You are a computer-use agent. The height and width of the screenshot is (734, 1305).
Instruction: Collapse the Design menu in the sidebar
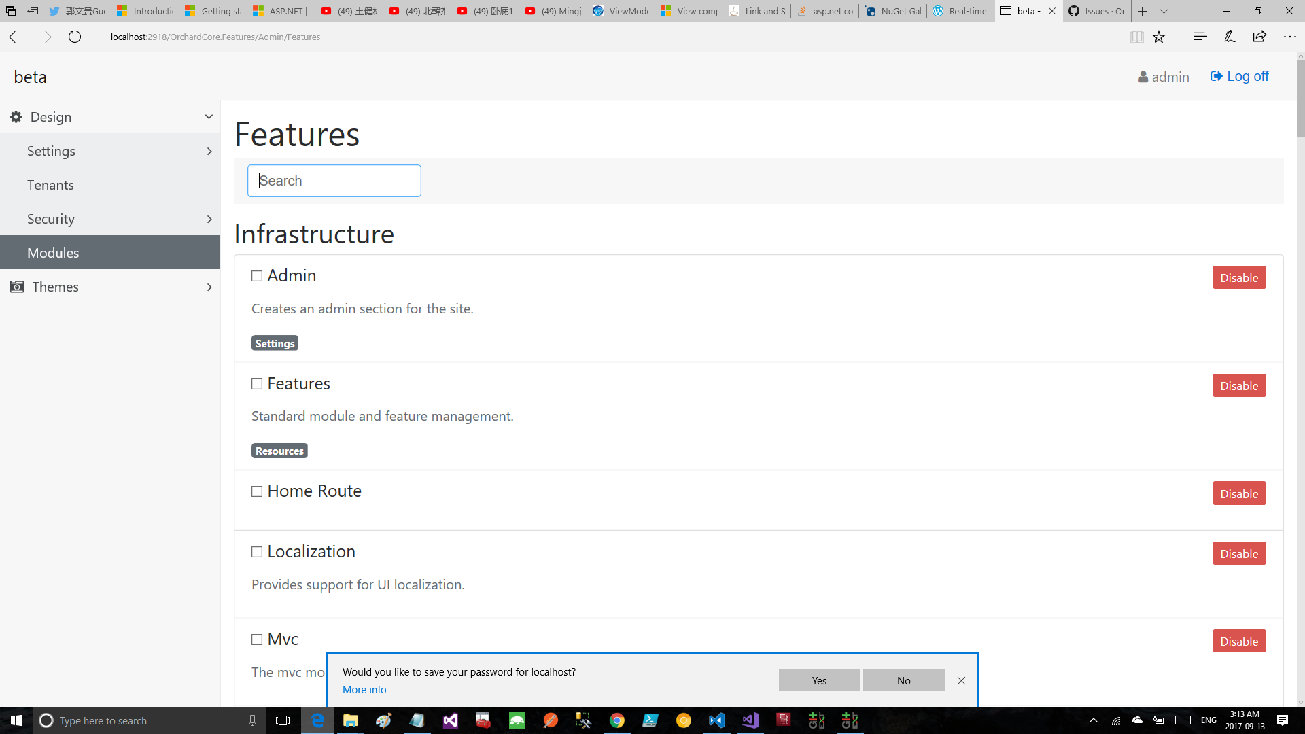[x=209, y=116]
